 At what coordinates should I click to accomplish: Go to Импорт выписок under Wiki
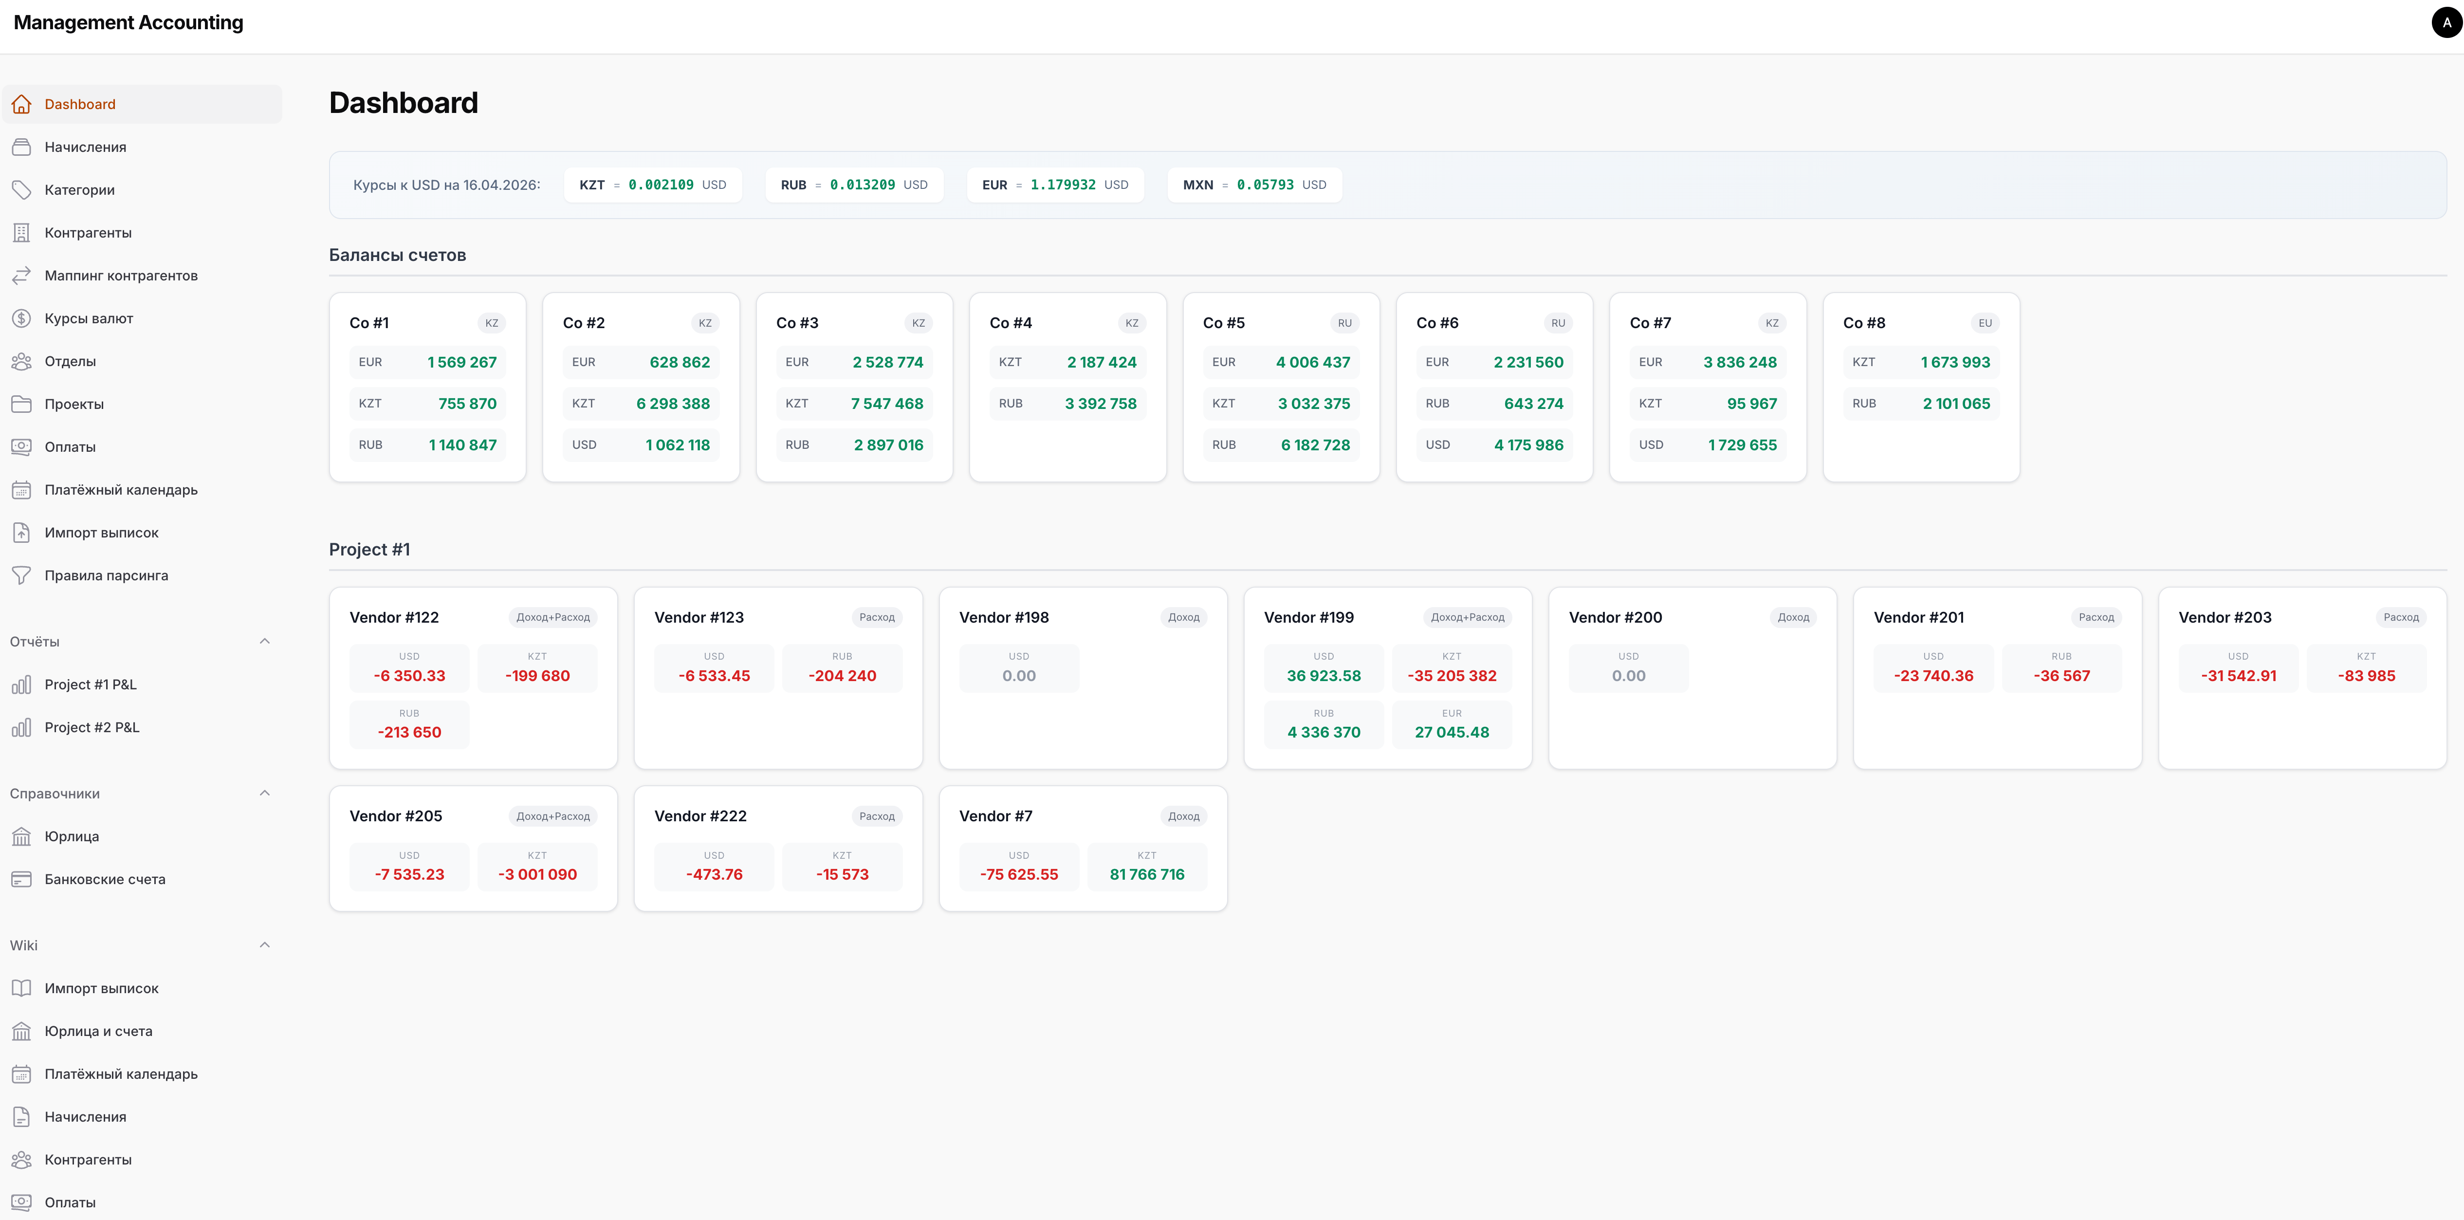[x=100, y=988]
